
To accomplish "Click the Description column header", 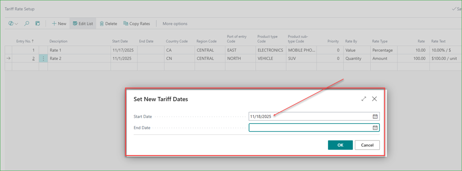I will (58, 41).
